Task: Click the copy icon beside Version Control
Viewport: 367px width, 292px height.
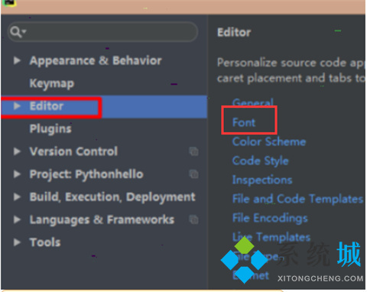Action: tap(193, 151)
